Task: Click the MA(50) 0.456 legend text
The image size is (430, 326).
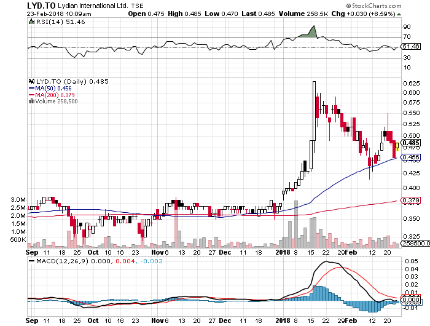Action: 53,89
